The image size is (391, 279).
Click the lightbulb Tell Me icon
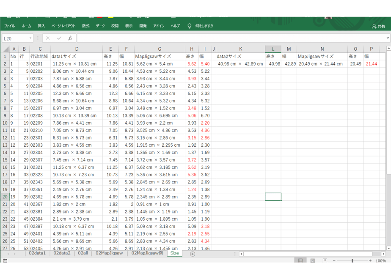[x=189, y=26]
